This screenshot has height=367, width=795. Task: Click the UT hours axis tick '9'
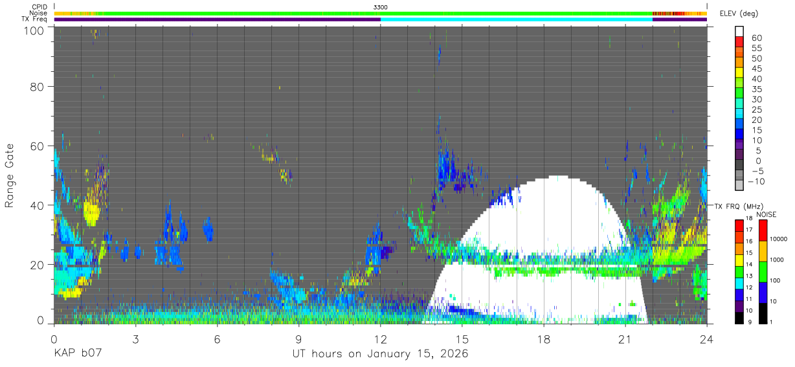(298, 339)
